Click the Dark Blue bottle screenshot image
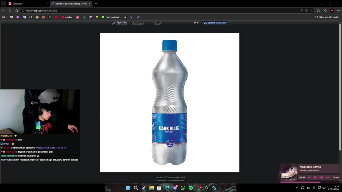The image size is (342, 192). [170, 103]
